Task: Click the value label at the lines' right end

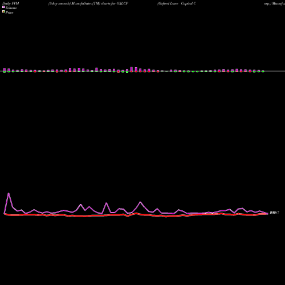Action: click(275, 213)
